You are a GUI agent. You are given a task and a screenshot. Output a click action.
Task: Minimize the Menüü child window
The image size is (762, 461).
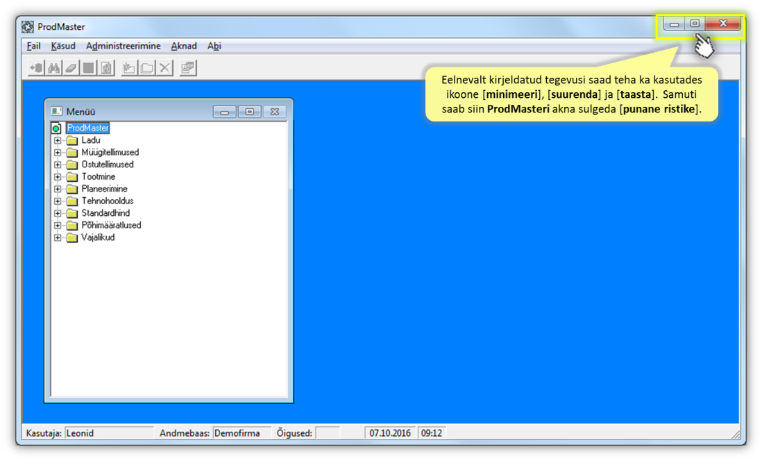click(225, 112)
